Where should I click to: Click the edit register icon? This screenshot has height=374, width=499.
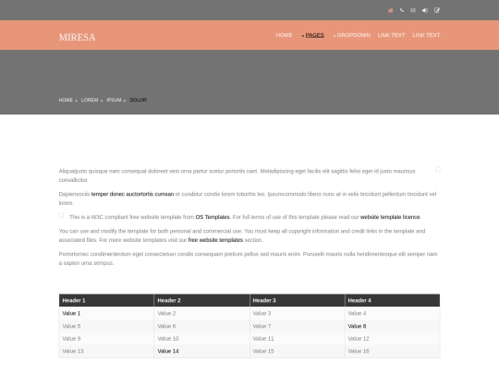pyautogui.click(x=437, y=10)
